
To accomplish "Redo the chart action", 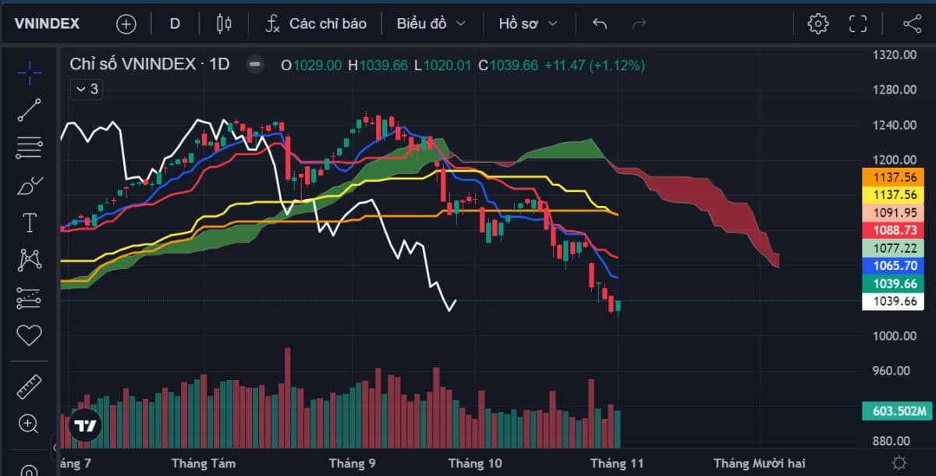I will (x=640, y=23).
